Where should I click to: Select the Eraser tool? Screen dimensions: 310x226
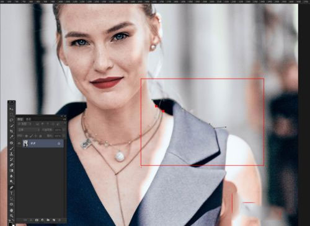click(11, 165)
